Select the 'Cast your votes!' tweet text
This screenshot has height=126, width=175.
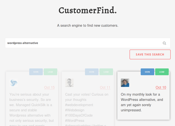[87, 109]
